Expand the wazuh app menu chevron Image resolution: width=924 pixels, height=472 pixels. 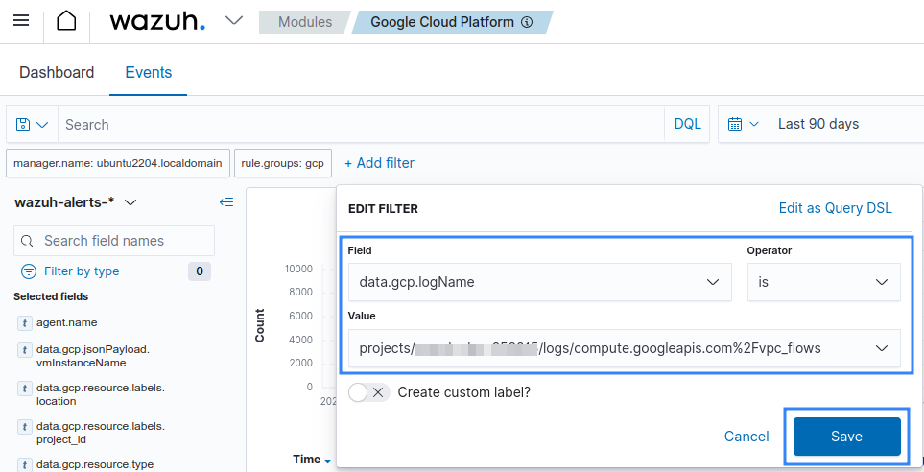tap(234, 21)
